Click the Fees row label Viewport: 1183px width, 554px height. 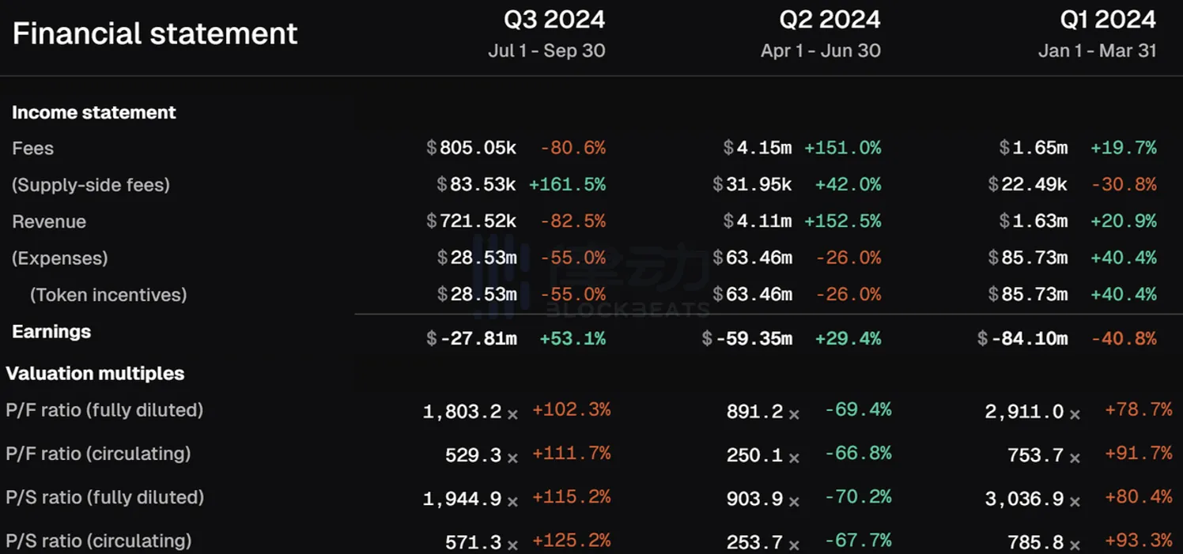(x=33, y=148)
